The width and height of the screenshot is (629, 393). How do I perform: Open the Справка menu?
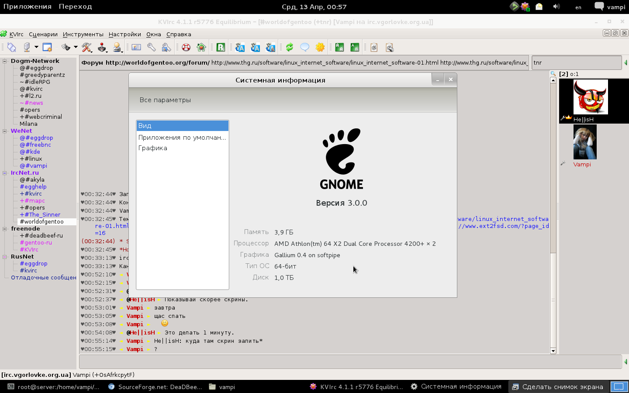tap(179, 34)
